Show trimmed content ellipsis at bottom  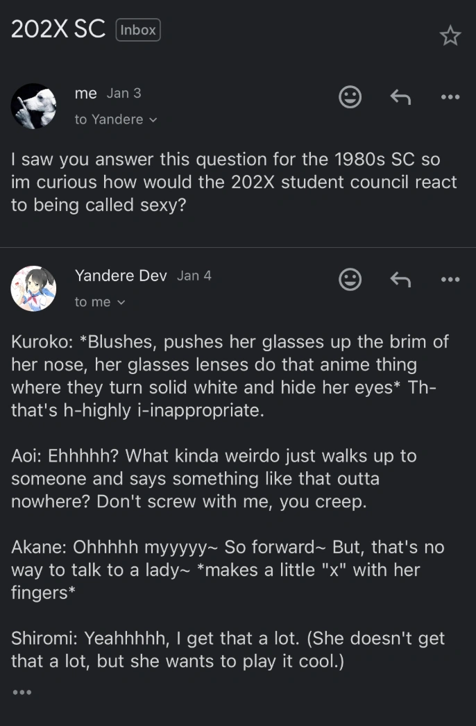pyautogui.click(x=22, y=692)
